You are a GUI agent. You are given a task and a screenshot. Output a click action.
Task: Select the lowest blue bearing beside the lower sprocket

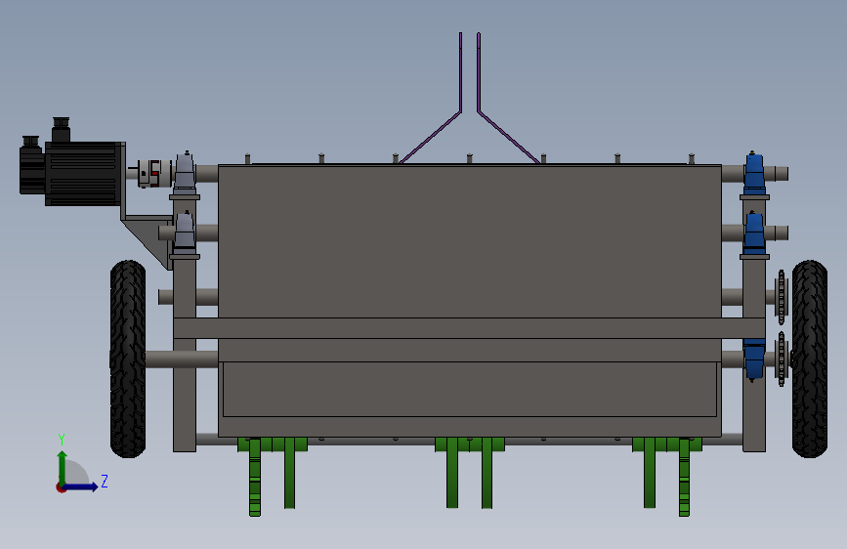click(x=754, y=359)
